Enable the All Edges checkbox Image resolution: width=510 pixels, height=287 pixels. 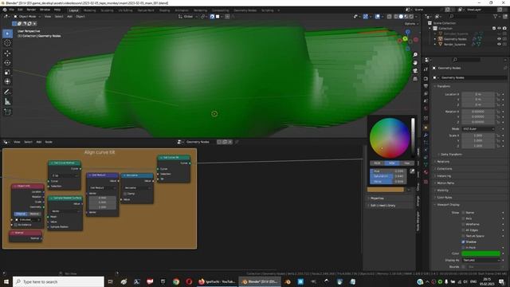tap(463, 230)
